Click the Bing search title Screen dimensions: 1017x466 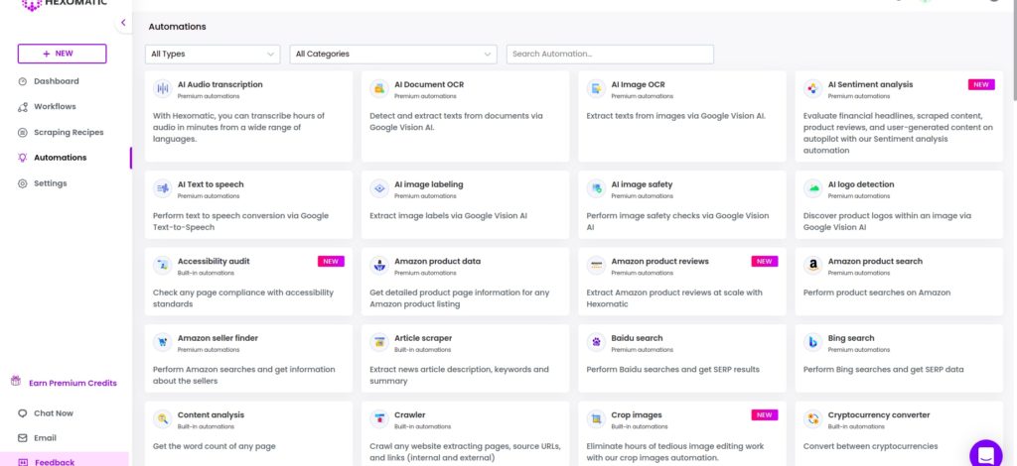pyautogui.click(x=851, y=338)
